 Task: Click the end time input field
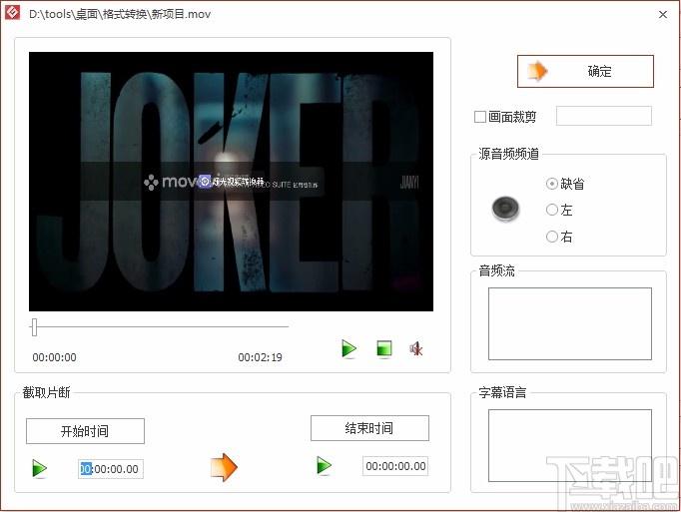395,466
